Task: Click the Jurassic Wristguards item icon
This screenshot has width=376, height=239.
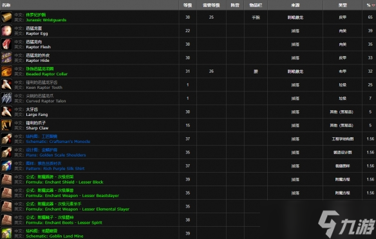Action: coord(6,17)
